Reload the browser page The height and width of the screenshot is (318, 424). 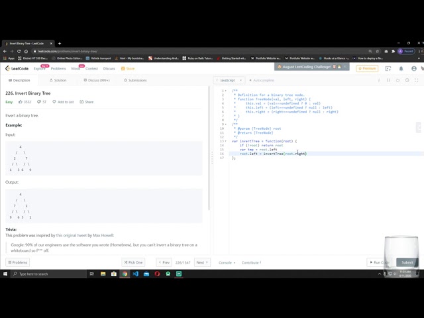point(19,51)
